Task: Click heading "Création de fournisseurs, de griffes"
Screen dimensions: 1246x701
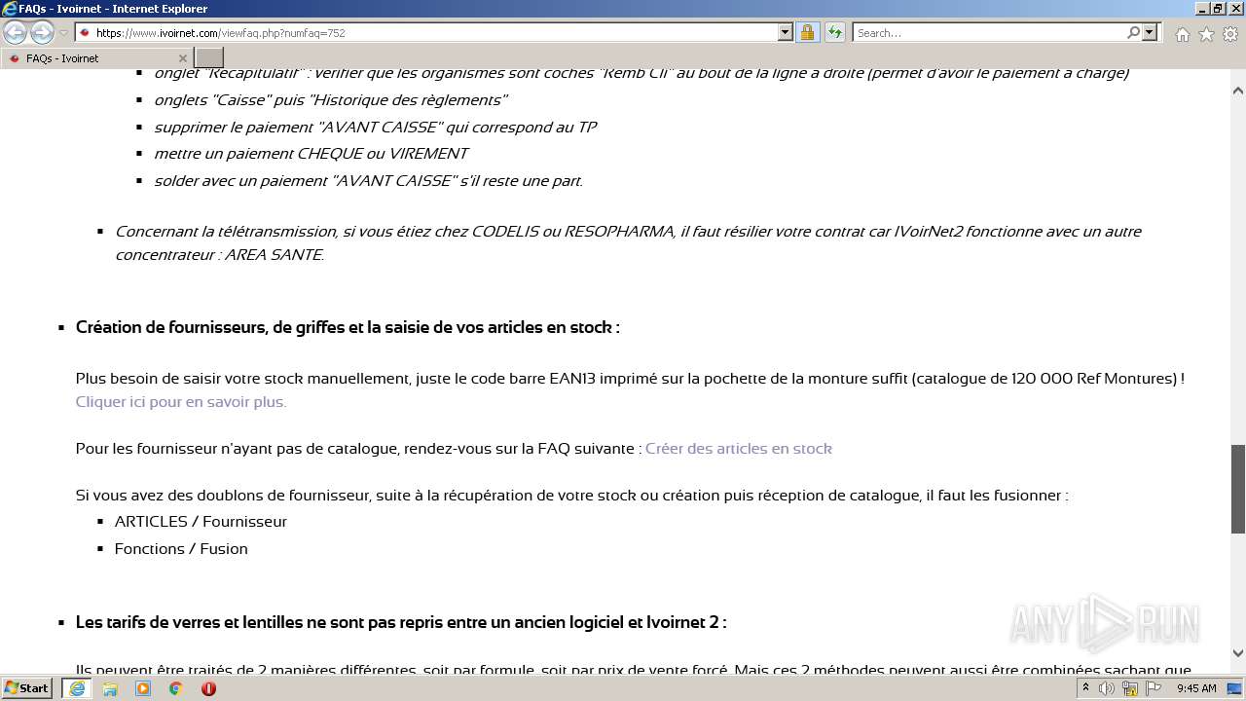Action: pyautogui.click(x=348, y=327)
